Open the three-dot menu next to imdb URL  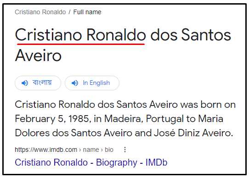pyautogui.click(x=125, y=150)
